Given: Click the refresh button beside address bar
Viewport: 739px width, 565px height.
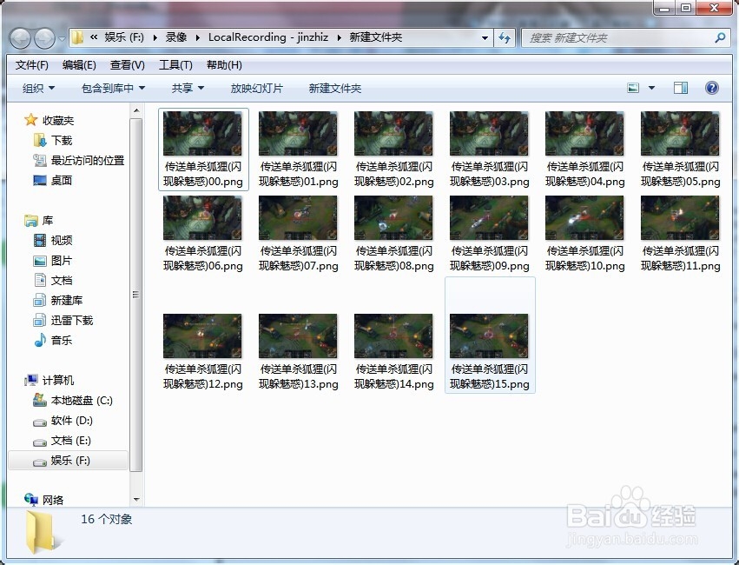Looking at the screenshot, I should click(x=505, y=37).
